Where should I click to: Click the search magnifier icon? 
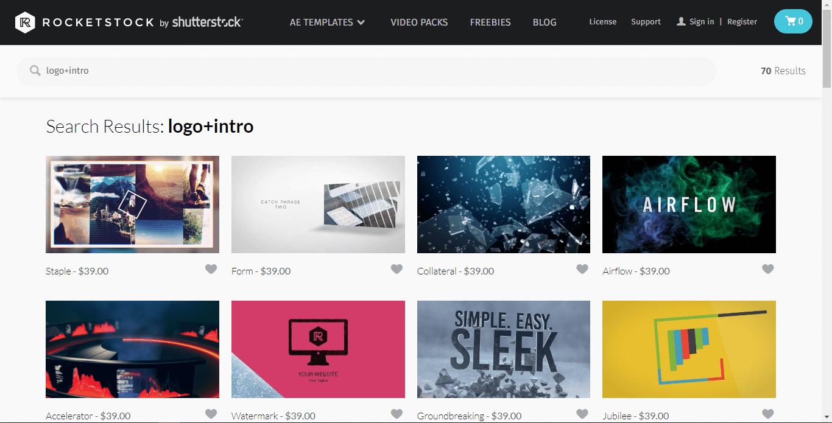click(x=35, y=71)
